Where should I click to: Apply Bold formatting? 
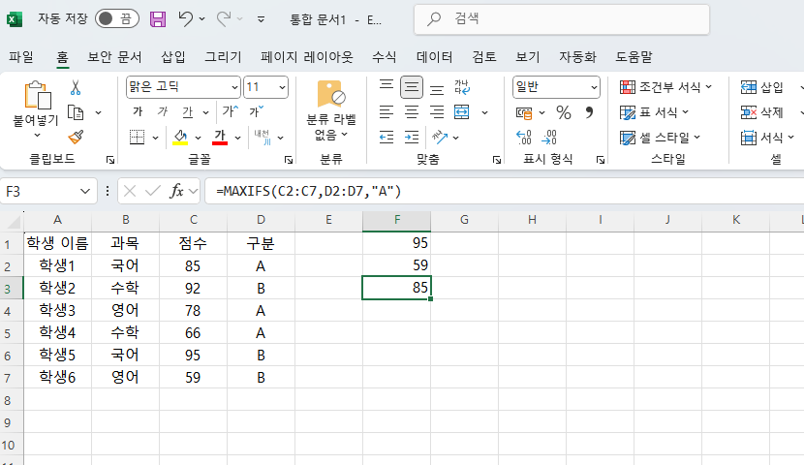click(x=137, y=111)
